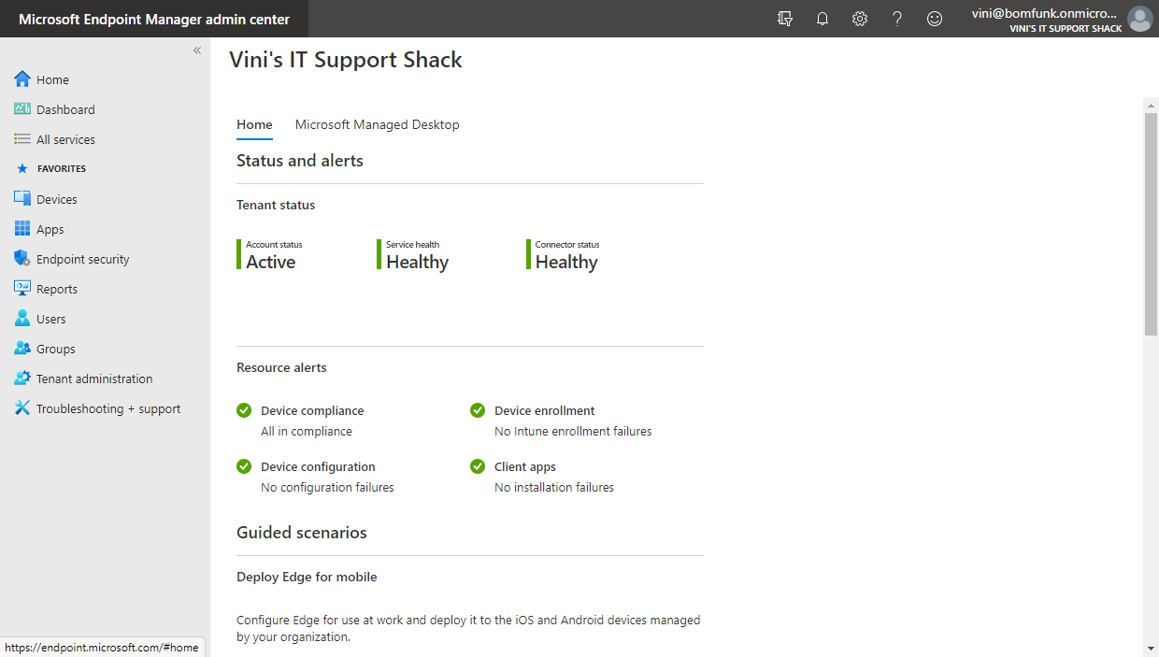Click the Devices monitor icon
The height and width of the screenshot is (657, 1159).
click(22, 199)
